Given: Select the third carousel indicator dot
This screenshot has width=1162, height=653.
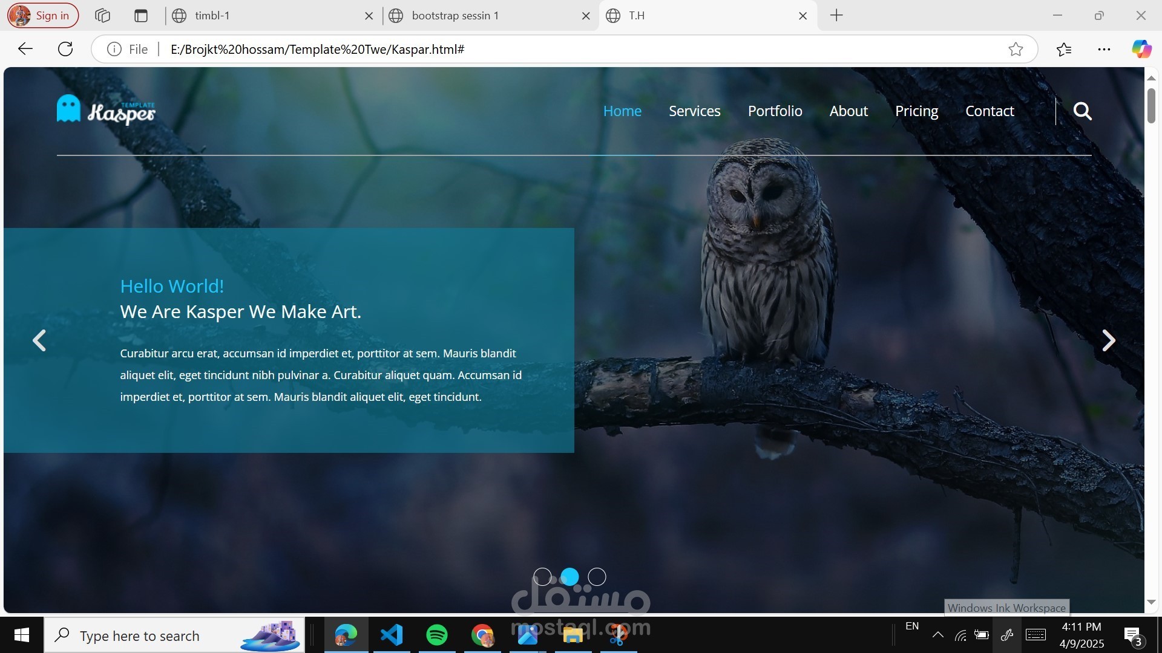Looking at the screenshot, I should pos(597,577).
